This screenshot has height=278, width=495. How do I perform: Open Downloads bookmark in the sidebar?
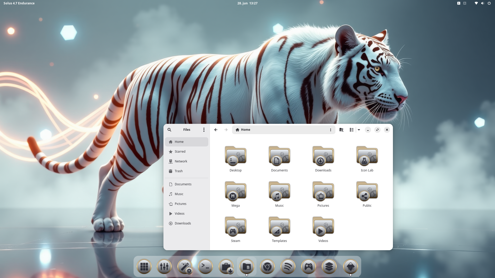point(187,223)
